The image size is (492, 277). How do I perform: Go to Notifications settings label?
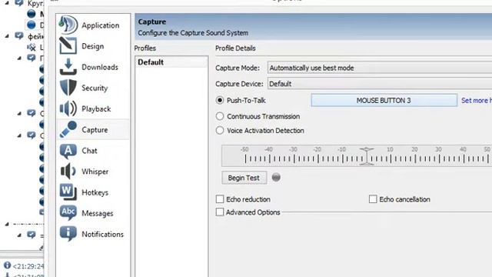click(x=102, y=234)
